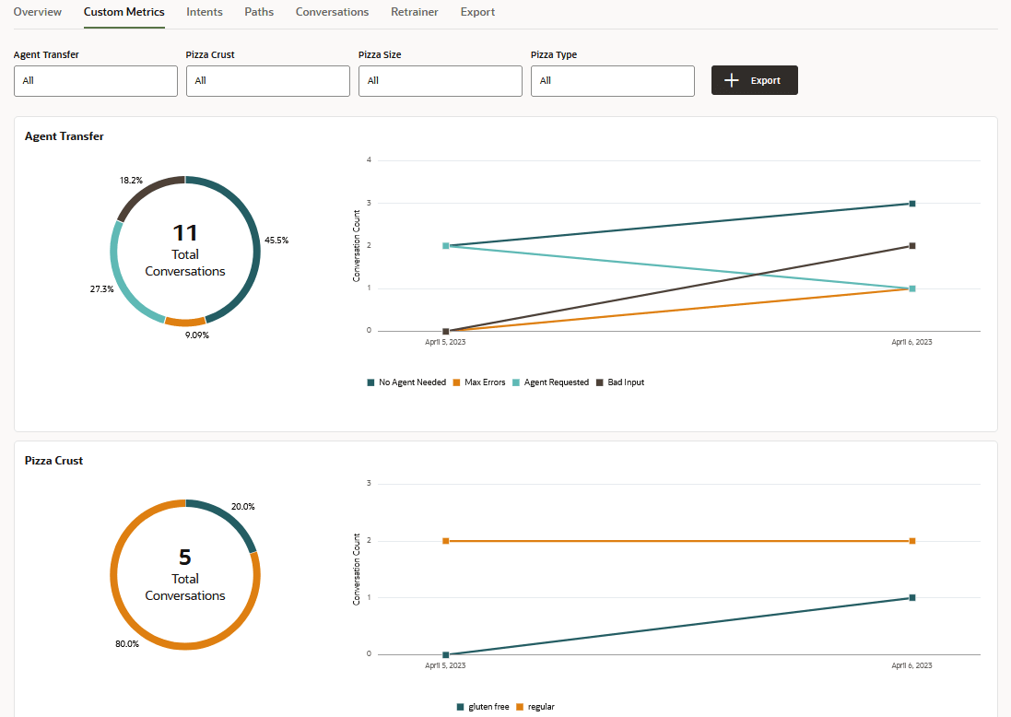Open the Paths tab

(258, 12)
